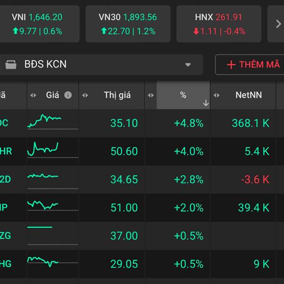Click the mini chart in the 35.10 row
Screen dimensions: 284x284
pyautogui.click(x=45, y=122)
